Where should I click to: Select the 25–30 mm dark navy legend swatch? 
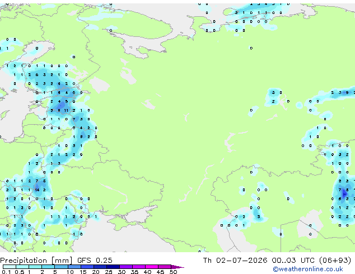pos(113,267)
